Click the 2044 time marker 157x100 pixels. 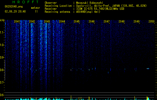click(x=62, y=21)
